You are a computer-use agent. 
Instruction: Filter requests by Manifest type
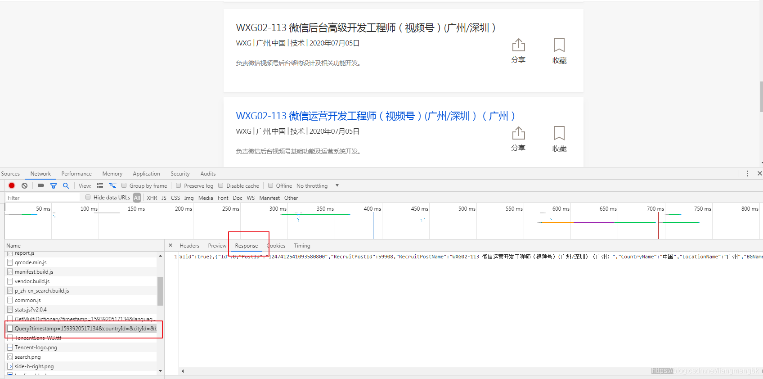click(x=269, y=198)
